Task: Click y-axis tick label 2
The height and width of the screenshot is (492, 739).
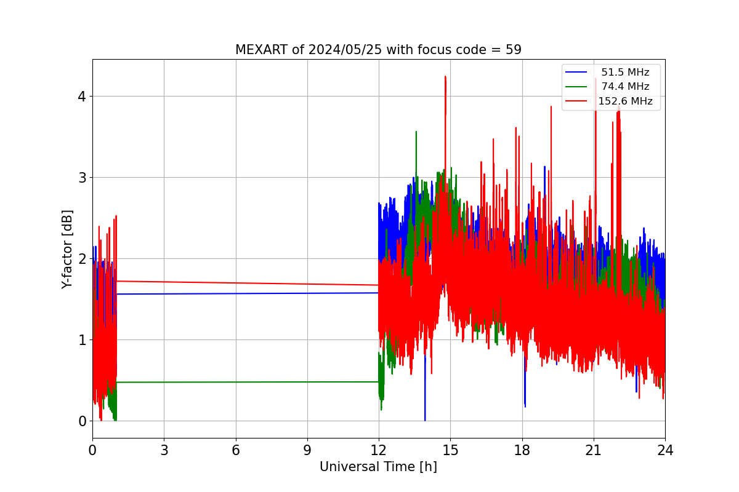Action: (x=81, y=259)
